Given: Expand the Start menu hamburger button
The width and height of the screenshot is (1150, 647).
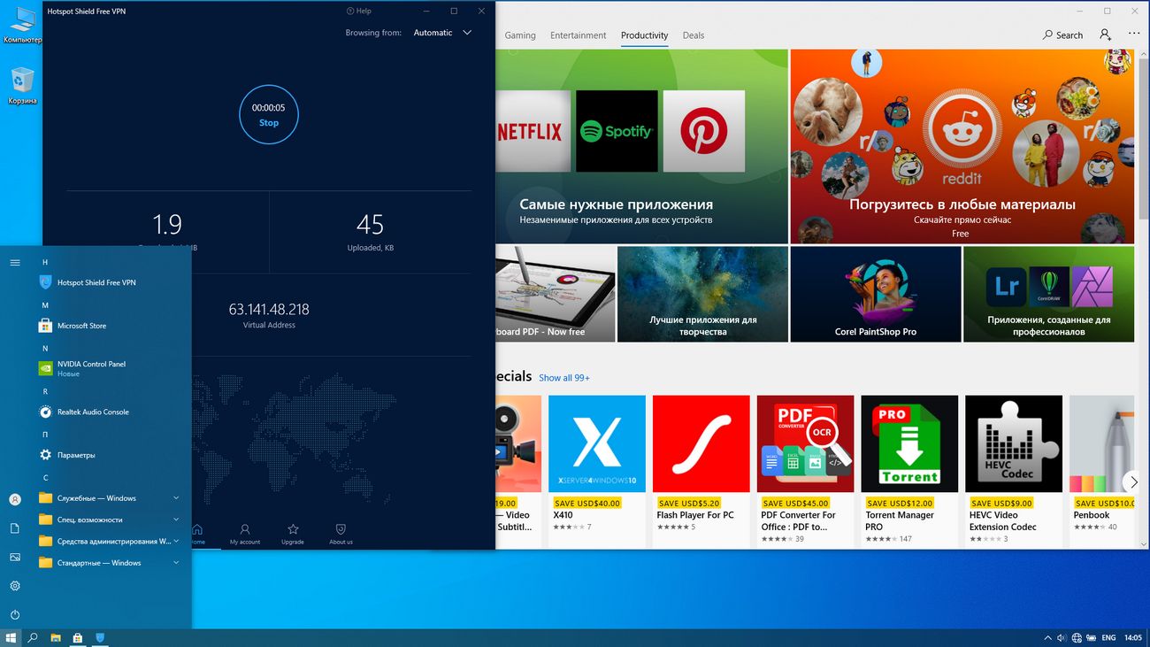Looking at the screenshot, I should [15, 262].
